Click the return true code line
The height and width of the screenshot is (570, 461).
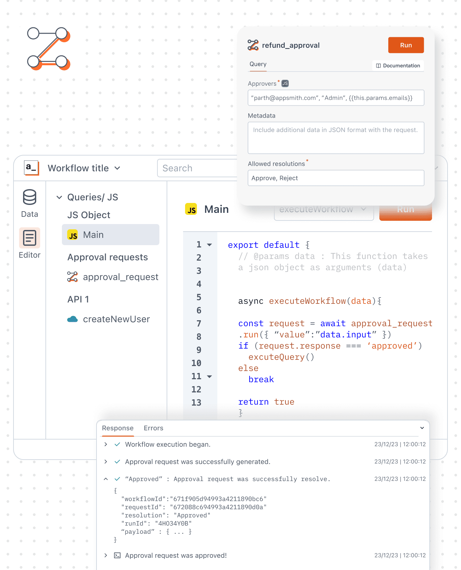[x=266, y=402]
